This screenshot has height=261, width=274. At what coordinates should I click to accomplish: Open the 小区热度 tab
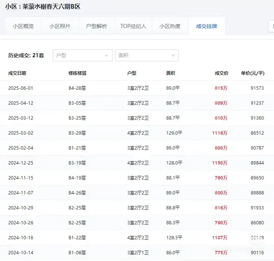[x=170, y=26]
